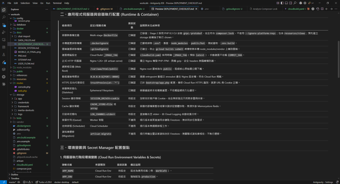Click the preview's vertical scrollbar thumb
The image size is (340, 184).
click(x=339, y=59)
